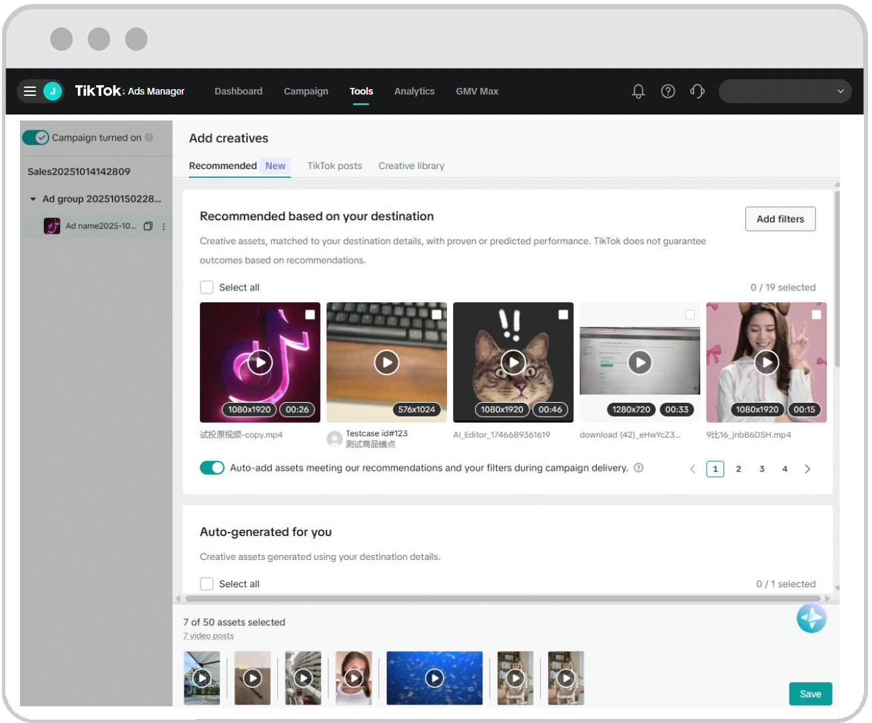This screenshot has width=872, height=723.
Task: Tick checkbox on the keyboard video
Action: coord(437,315)
